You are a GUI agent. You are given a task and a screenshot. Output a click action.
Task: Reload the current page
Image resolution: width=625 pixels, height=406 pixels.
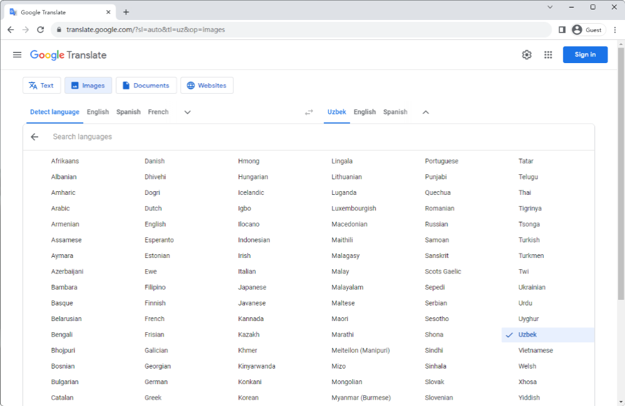pyautogui.click(x=40, y=29)
